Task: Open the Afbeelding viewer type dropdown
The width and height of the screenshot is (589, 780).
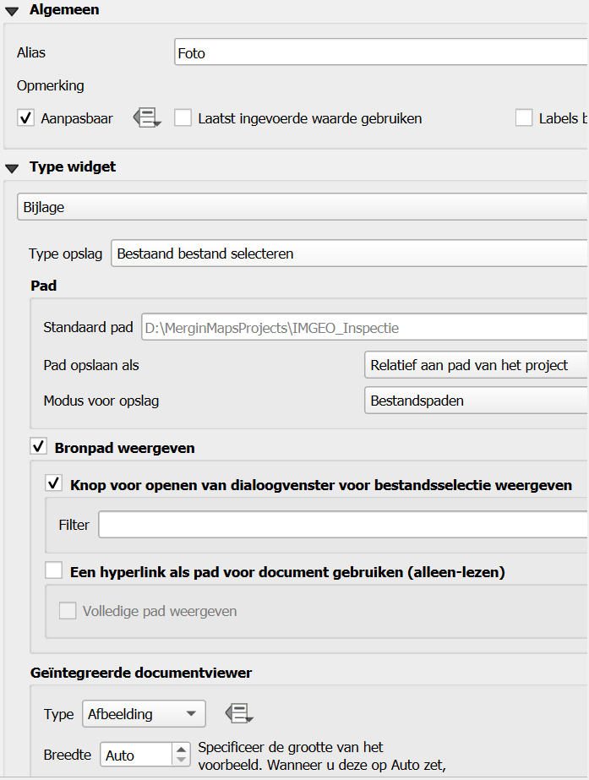Action: tap(144, 714)
